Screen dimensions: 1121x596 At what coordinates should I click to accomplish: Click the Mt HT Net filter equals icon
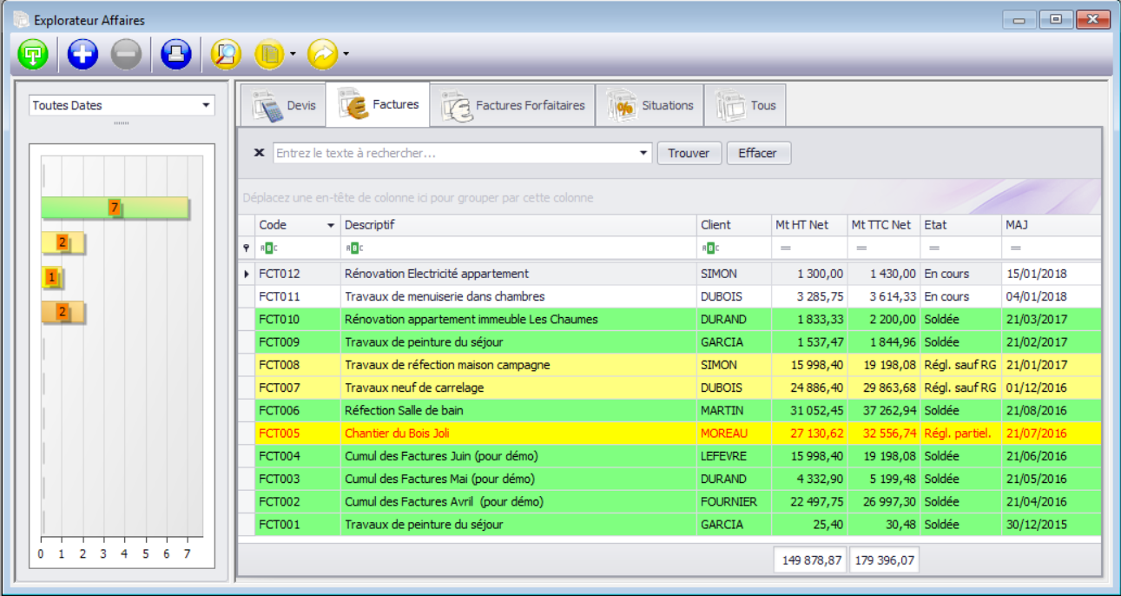coord(785,248)
